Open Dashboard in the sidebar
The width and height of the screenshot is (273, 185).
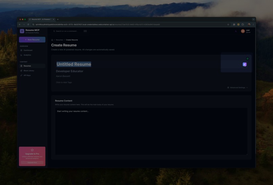pos(32,50)
